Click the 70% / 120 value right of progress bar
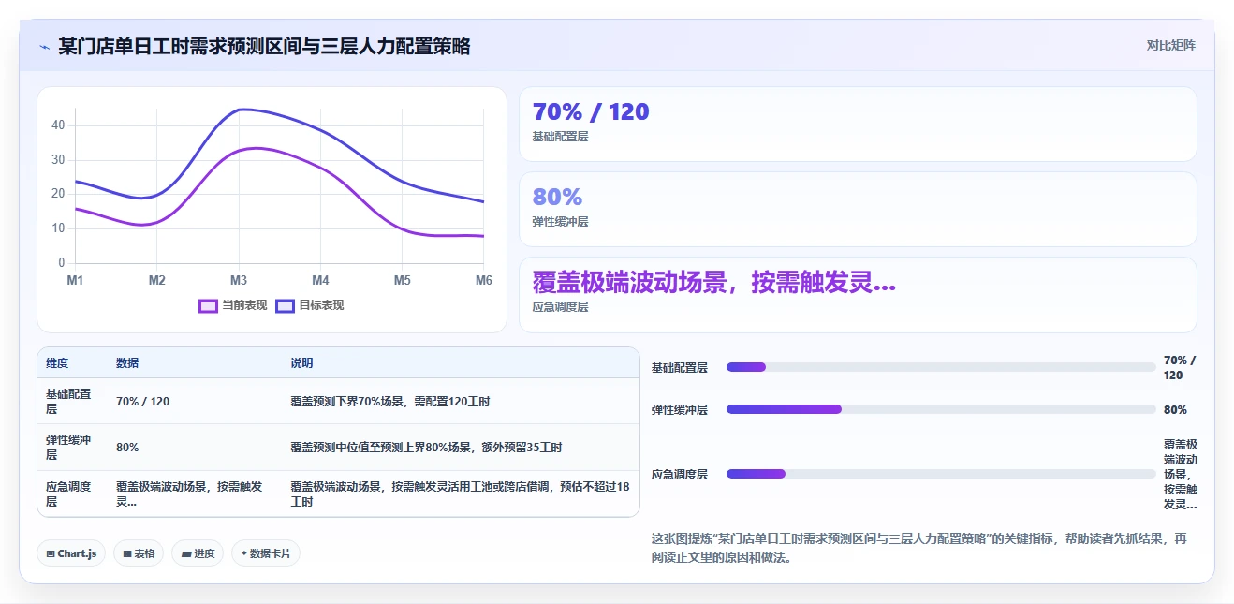Viewport: 1234px width, 604px height. click(x=1180, y=367)
